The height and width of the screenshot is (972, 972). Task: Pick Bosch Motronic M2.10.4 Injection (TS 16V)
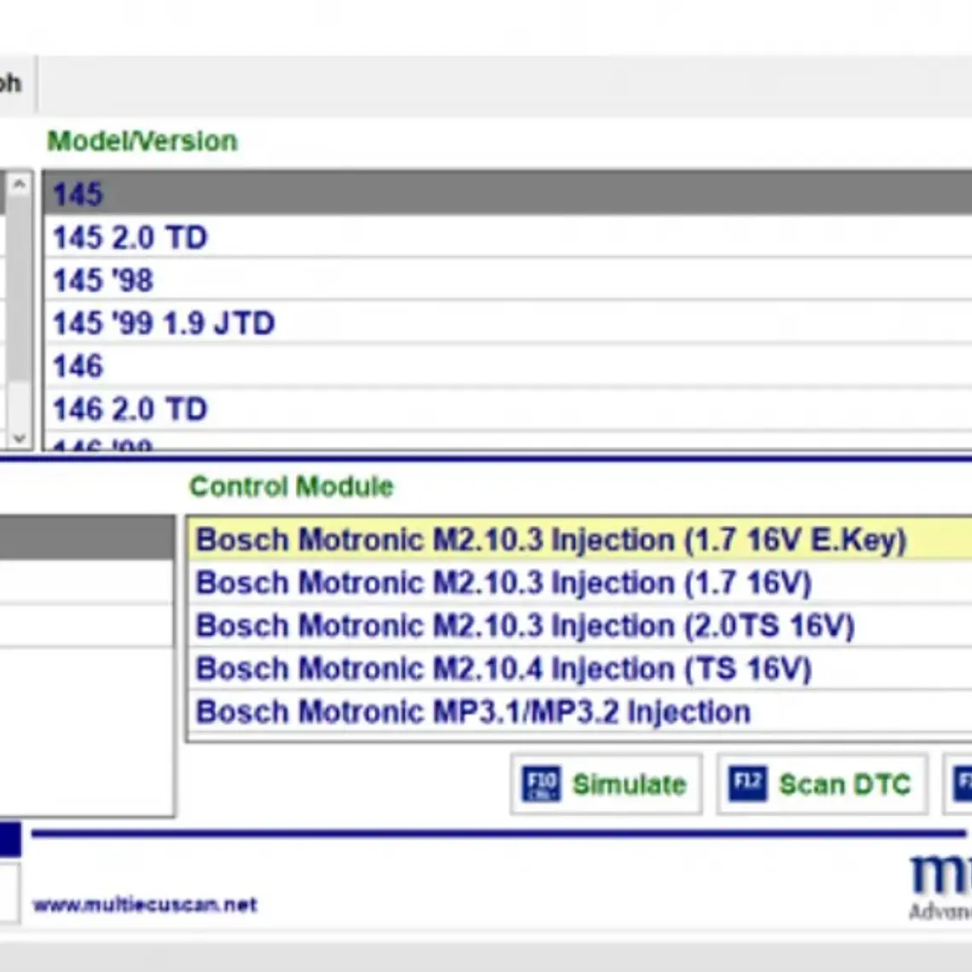coord(581,668)
